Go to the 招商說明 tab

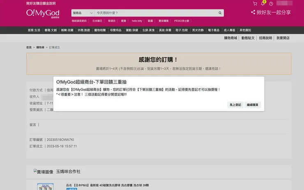(265, 38)
